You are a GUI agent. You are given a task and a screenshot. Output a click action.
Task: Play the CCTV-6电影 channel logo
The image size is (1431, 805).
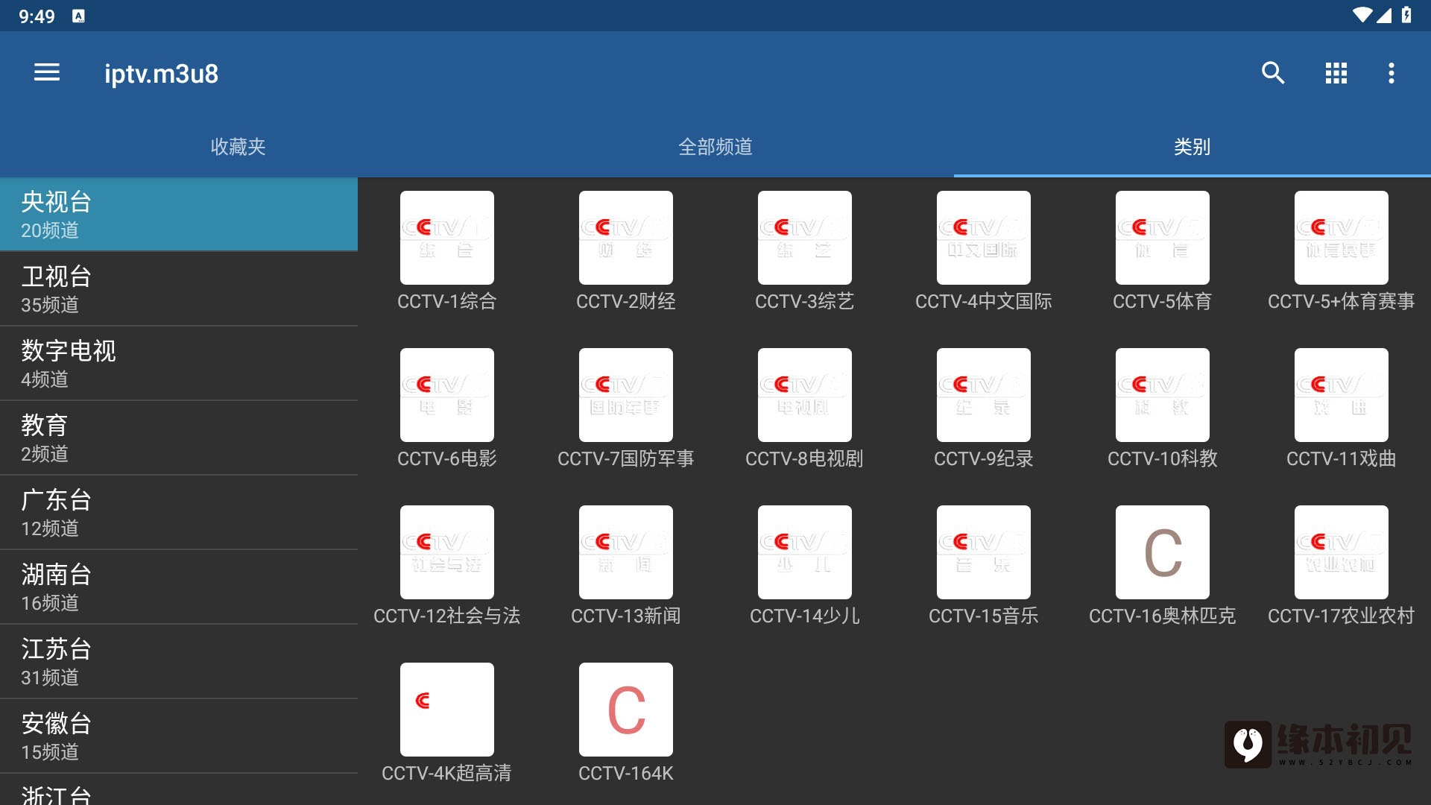(x=447, y=395)
